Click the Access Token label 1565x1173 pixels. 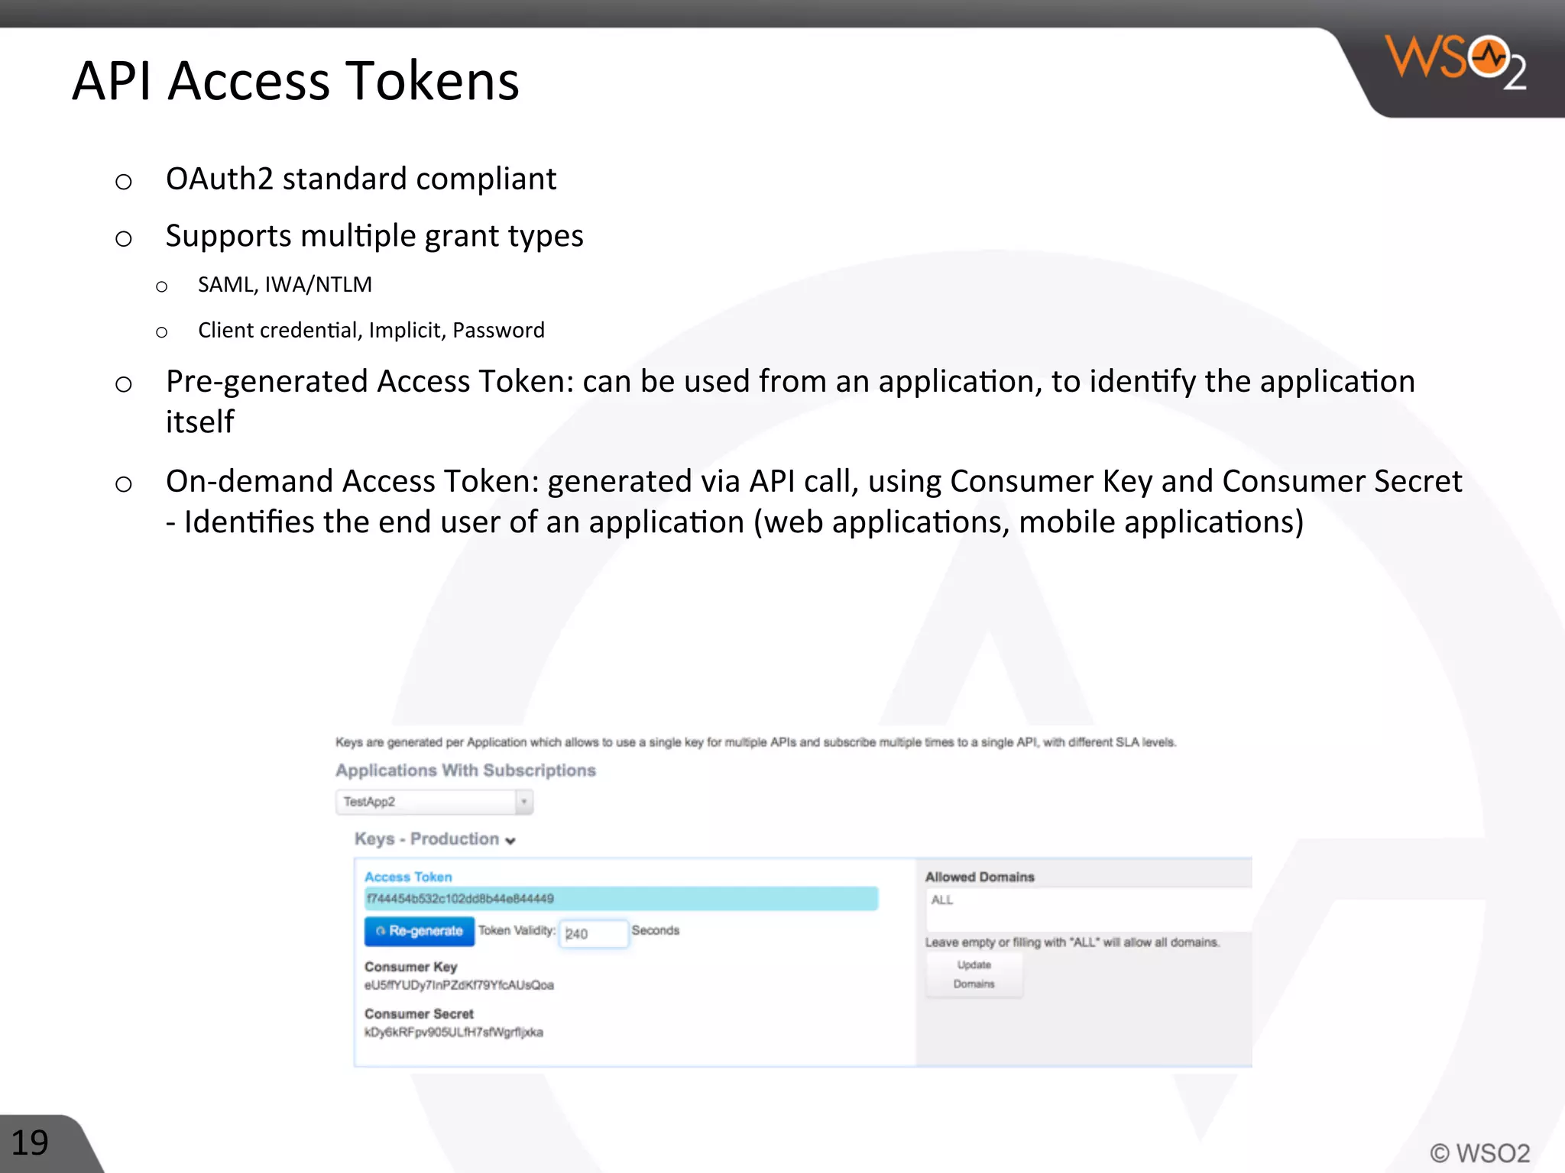pyautogui.click(x=408, y=877)
